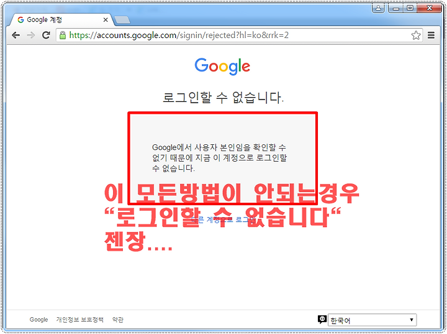Open the Chrome hamburger menu

point(431,35)
